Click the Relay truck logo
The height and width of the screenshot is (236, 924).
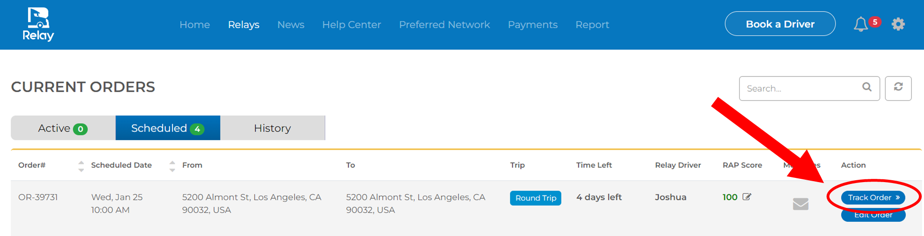[x=38, y=24]
